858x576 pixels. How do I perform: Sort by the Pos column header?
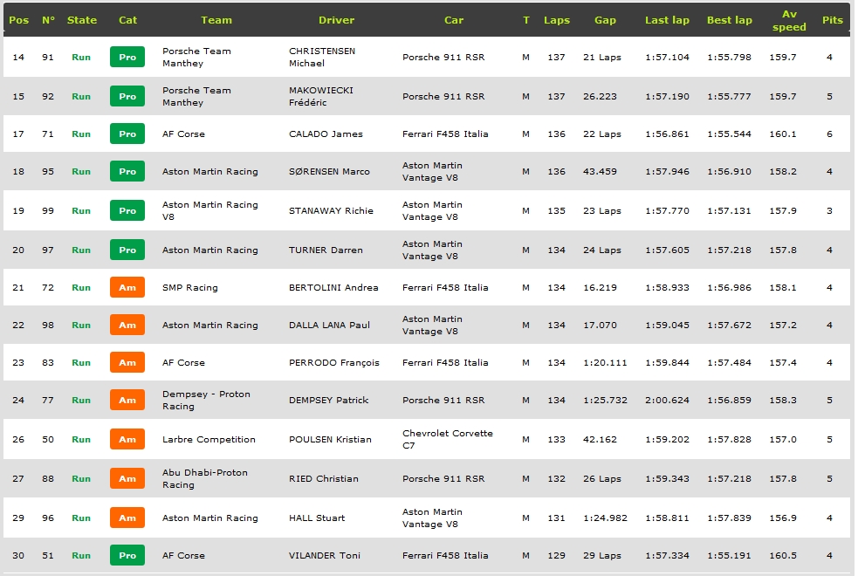click(18, 20)
